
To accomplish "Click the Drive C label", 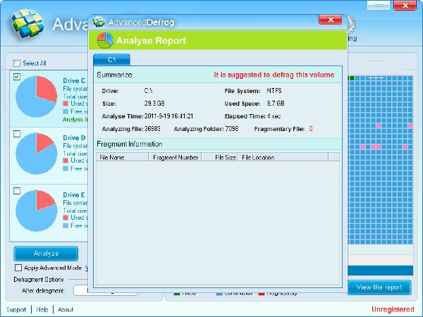I will 74,81.
